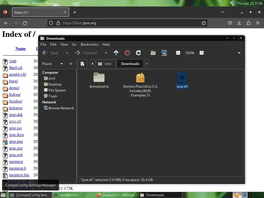The width and height of the screenshot is (264, 198).
Task: Close the Places side pane
Action: coord(71,64)
